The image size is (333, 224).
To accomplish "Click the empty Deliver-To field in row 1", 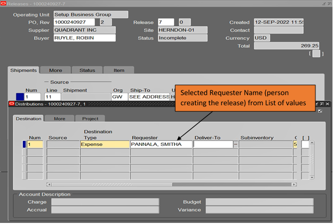I will pyautogui.click(x=213, y=144).
